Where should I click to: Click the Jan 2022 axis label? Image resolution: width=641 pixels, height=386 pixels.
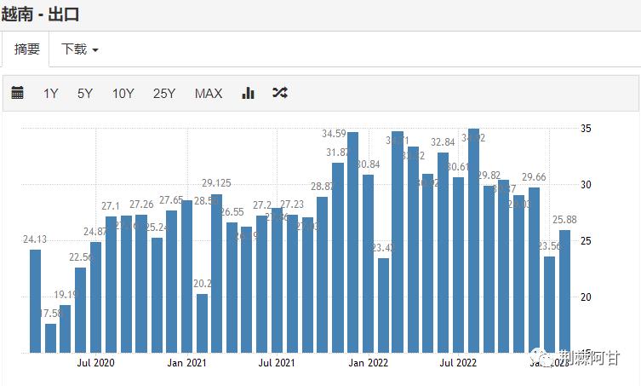click(x=369, y=363)
